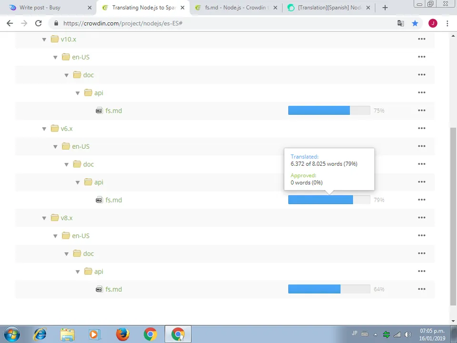Screen dimensions: 457x343
Task: Launch Internet Explorer from taskbar
Action: pos(40,334)
